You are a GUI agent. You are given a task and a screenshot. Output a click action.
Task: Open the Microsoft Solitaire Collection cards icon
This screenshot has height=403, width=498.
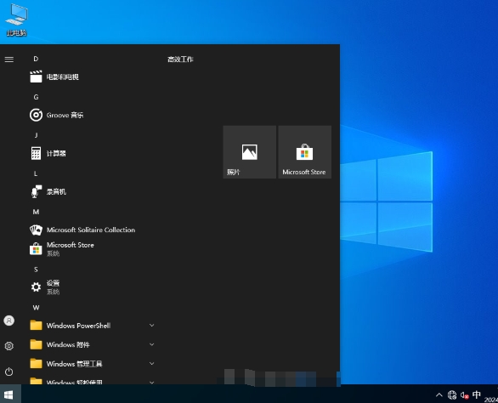[36, 230]
